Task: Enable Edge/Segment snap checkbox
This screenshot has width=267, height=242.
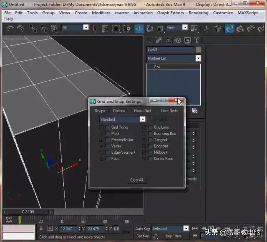Action: (108, 152)
